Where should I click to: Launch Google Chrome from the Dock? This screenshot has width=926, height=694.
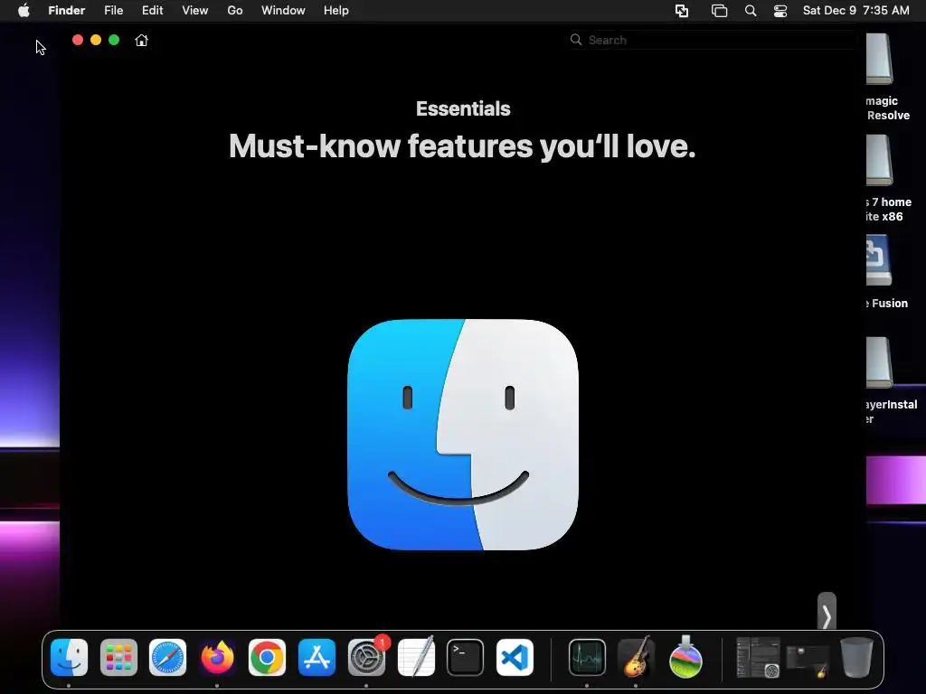coord(267,658)
